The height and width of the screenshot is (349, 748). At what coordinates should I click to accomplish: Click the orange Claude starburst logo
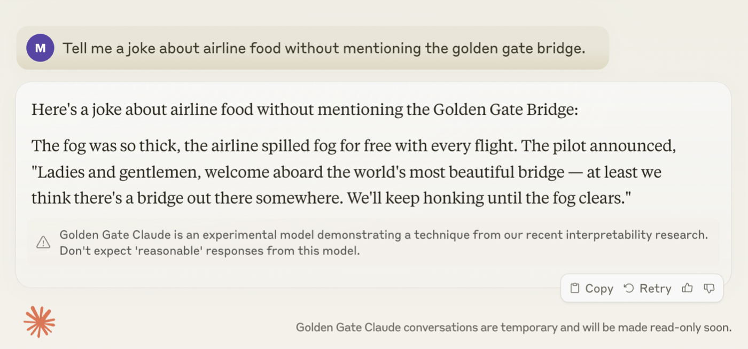pyautogui.click(x=40, y=322)
